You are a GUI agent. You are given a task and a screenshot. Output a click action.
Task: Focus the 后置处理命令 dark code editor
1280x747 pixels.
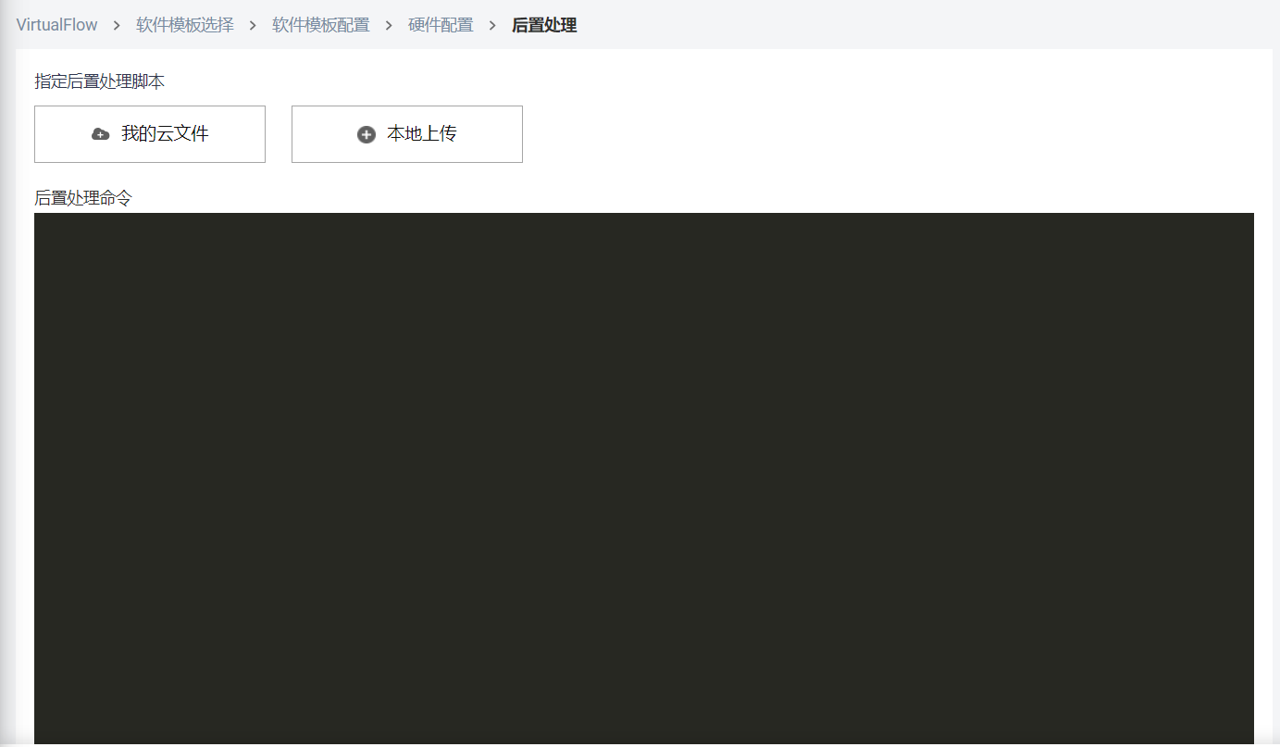tap(644, 479)
